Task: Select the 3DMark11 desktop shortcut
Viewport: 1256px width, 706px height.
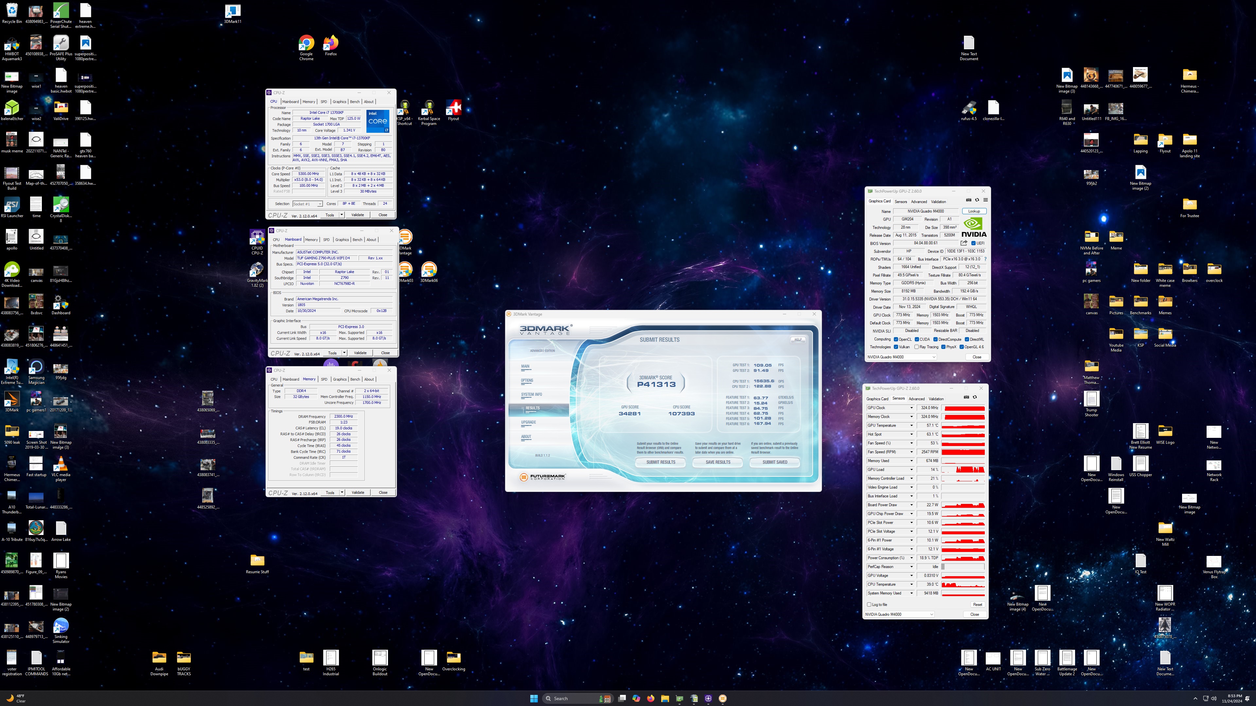Action: point(233,14)
